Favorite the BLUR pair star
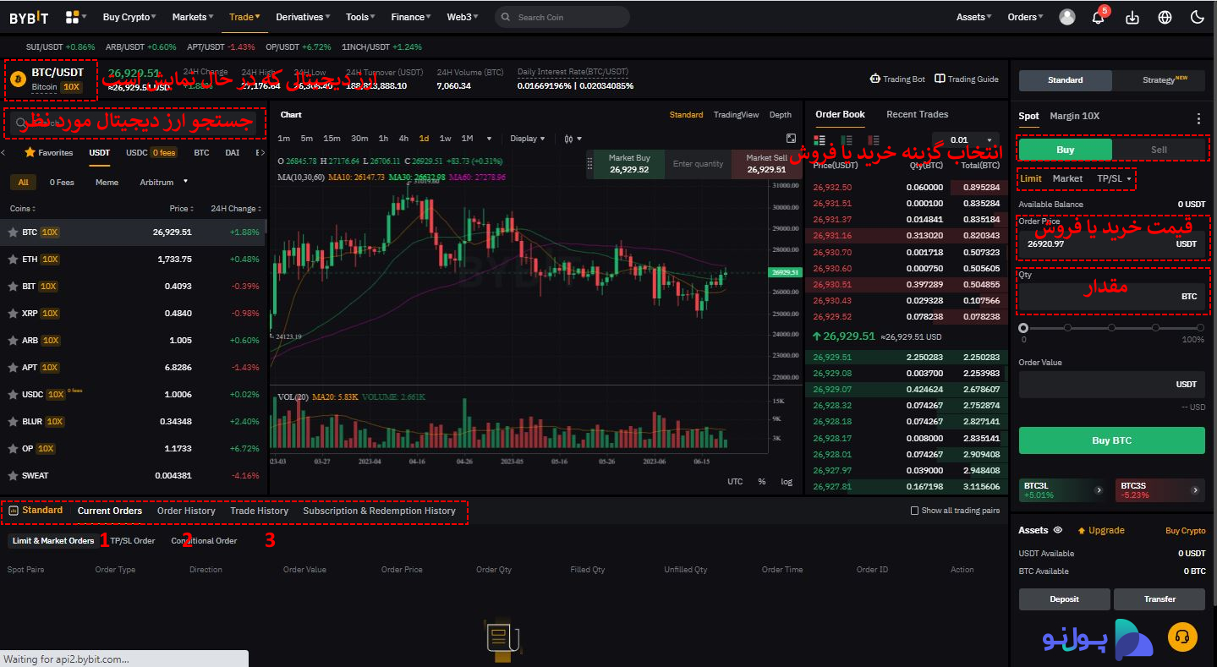 coord(13,421)
